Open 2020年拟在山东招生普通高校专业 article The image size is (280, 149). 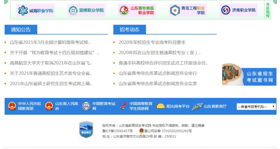coord(160,53)
